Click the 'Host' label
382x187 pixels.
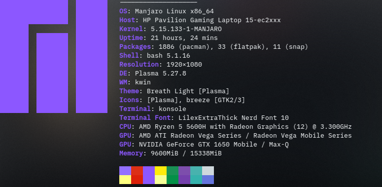coord(127,20)
